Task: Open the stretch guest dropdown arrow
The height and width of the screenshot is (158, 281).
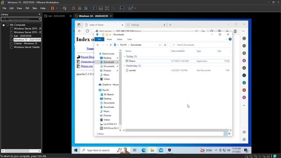Action: click(x=135, y=8)
